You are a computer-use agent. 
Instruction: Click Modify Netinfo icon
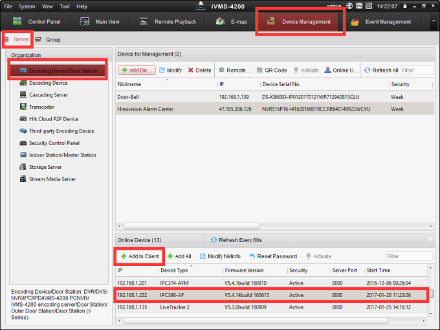click(x=203, y=256)
